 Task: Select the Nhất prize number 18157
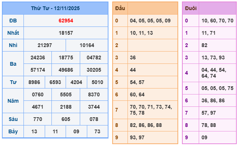coord(66,33)
